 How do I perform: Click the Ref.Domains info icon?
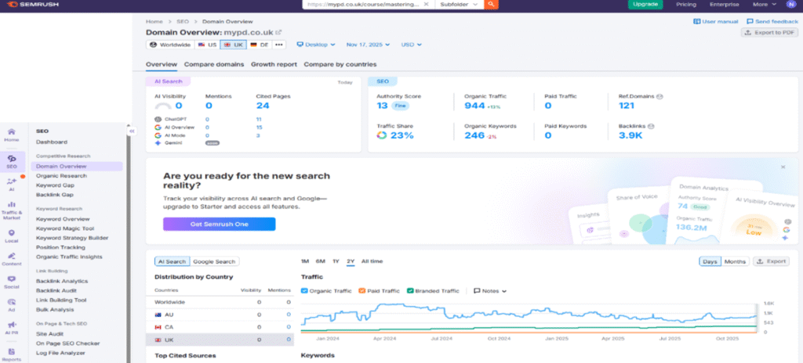coord(659,96)
